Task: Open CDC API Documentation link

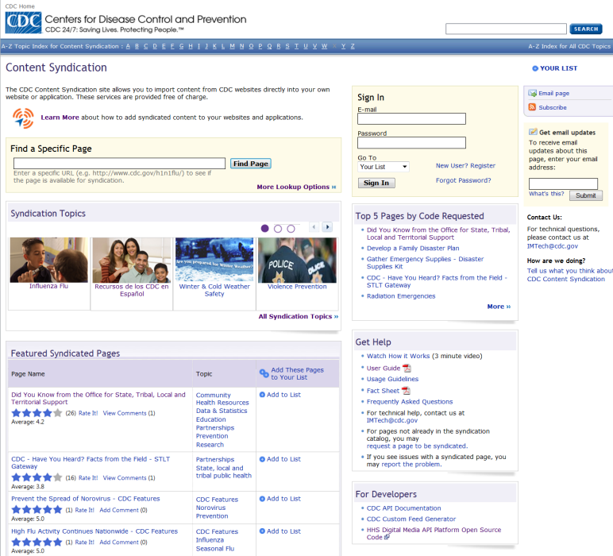Action: [x=403, y=508]
